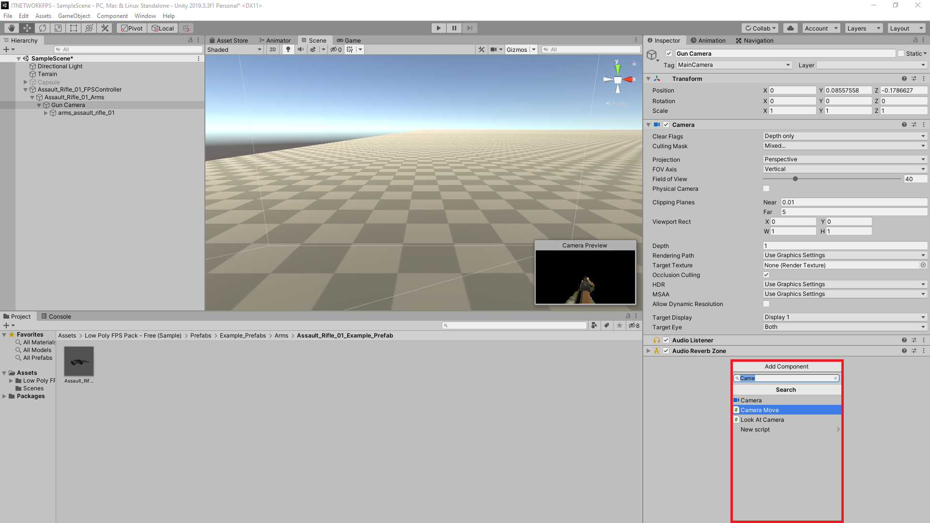930x523 pixels.
Task: Select the Hand pan tool
Action: point(11,28)
